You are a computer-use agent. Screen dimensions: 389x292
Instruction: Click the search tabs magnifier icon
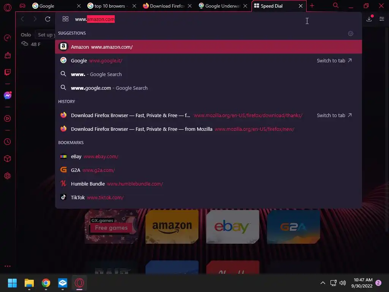(x=336, y=5)
